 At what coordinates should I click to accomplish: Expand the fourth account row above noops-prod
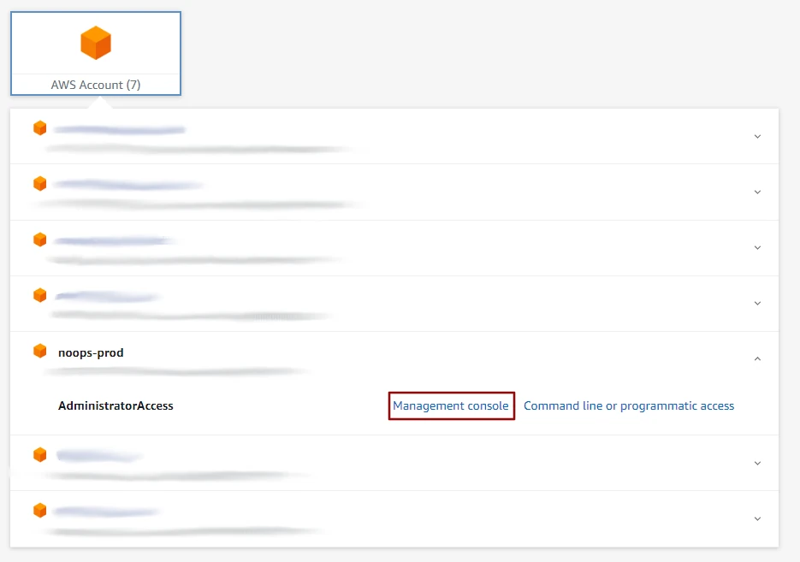(758, 304)
